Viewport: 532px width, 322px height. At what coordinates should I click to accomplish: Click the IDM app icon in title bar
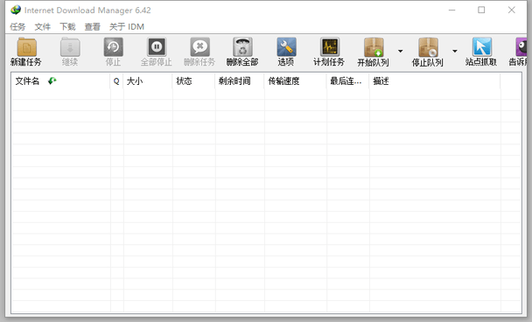(x=15, y=10)
